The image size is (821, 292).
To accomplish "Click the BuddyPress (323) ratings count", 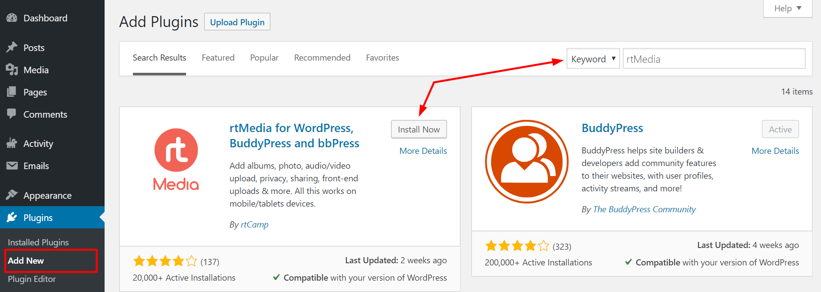I will [562, 247].
